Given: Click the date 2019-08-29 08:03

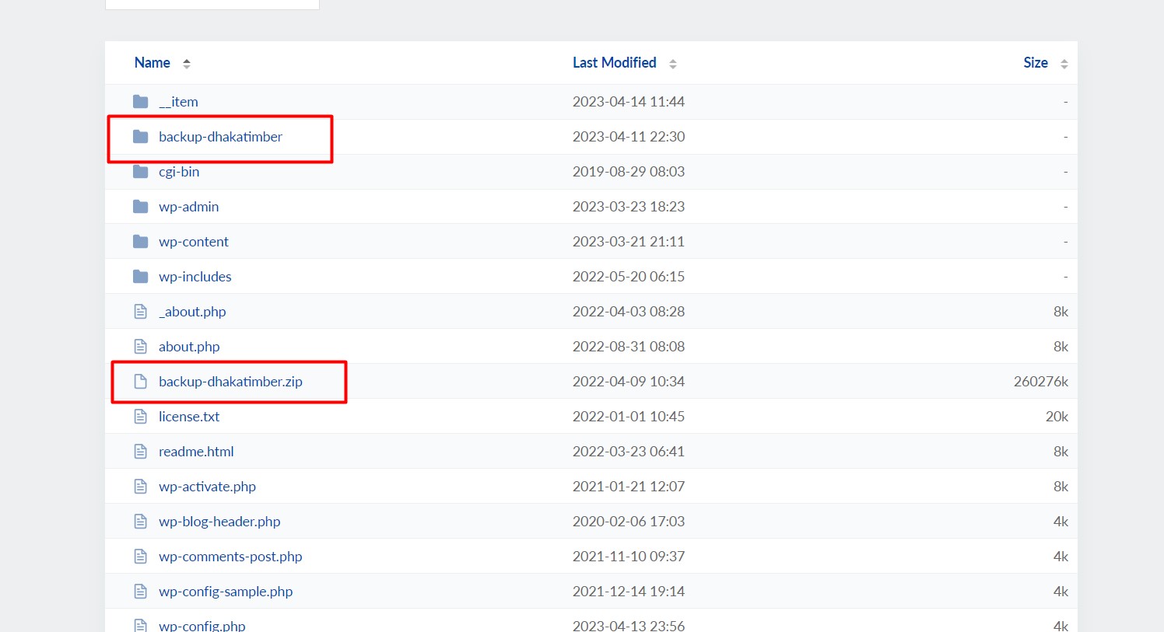Looking at the screenshot, I should pos(629,172).
